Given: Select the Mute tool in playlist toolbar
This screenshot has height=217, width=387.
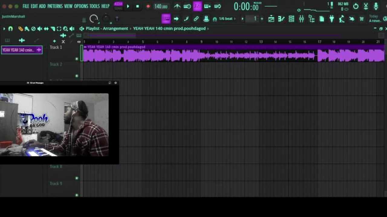Looking at the screenshot, I should click(x=40, y=29).
